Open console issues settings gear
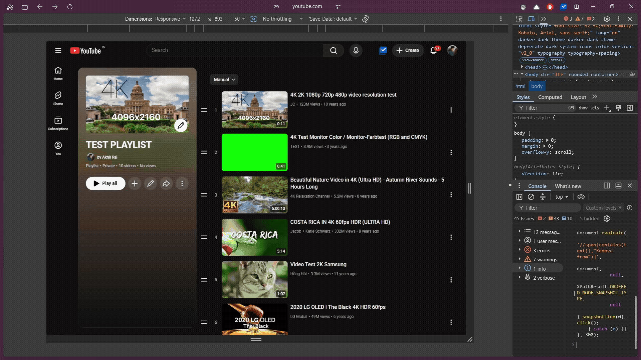The image size is (641, 360). click(607, 219)
